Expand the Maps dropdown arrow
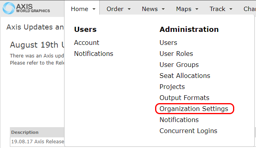 pyautogui.click(x=197, y=9)
